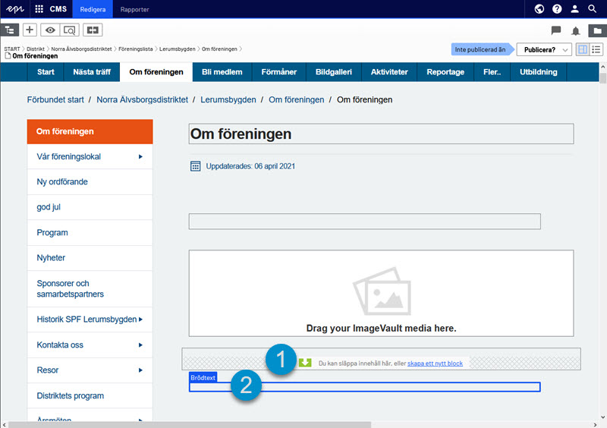This screenshot has height=428, width=607.
Task: Open the user profile icon
Action: (575, 9)
